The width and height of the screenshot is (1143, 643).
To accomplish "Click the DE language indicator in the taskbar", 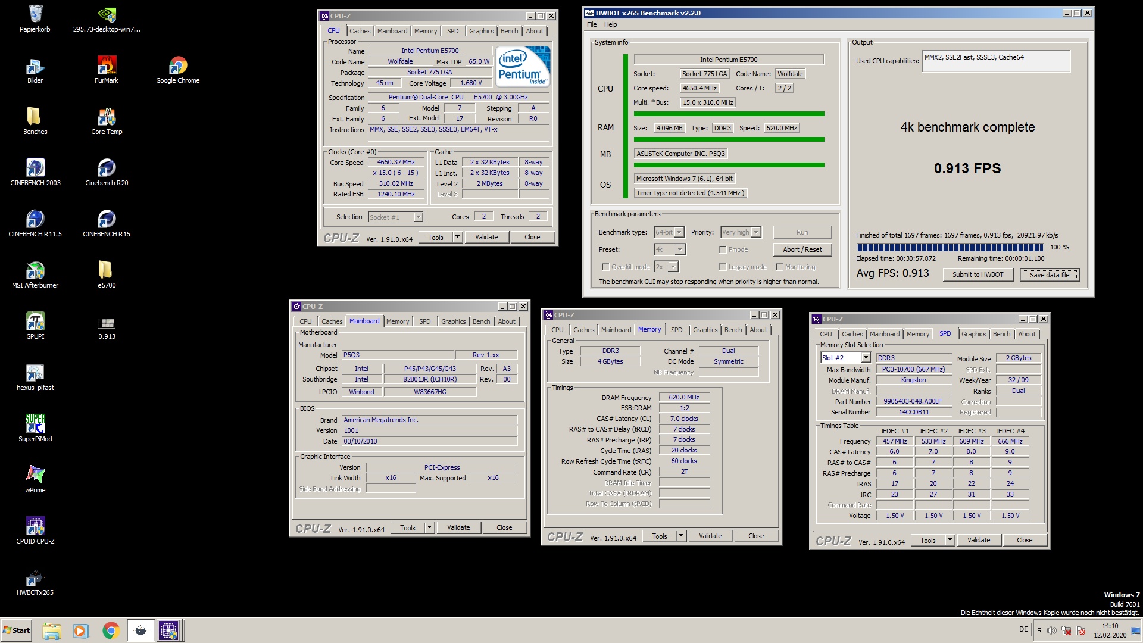I will 1023,629.
